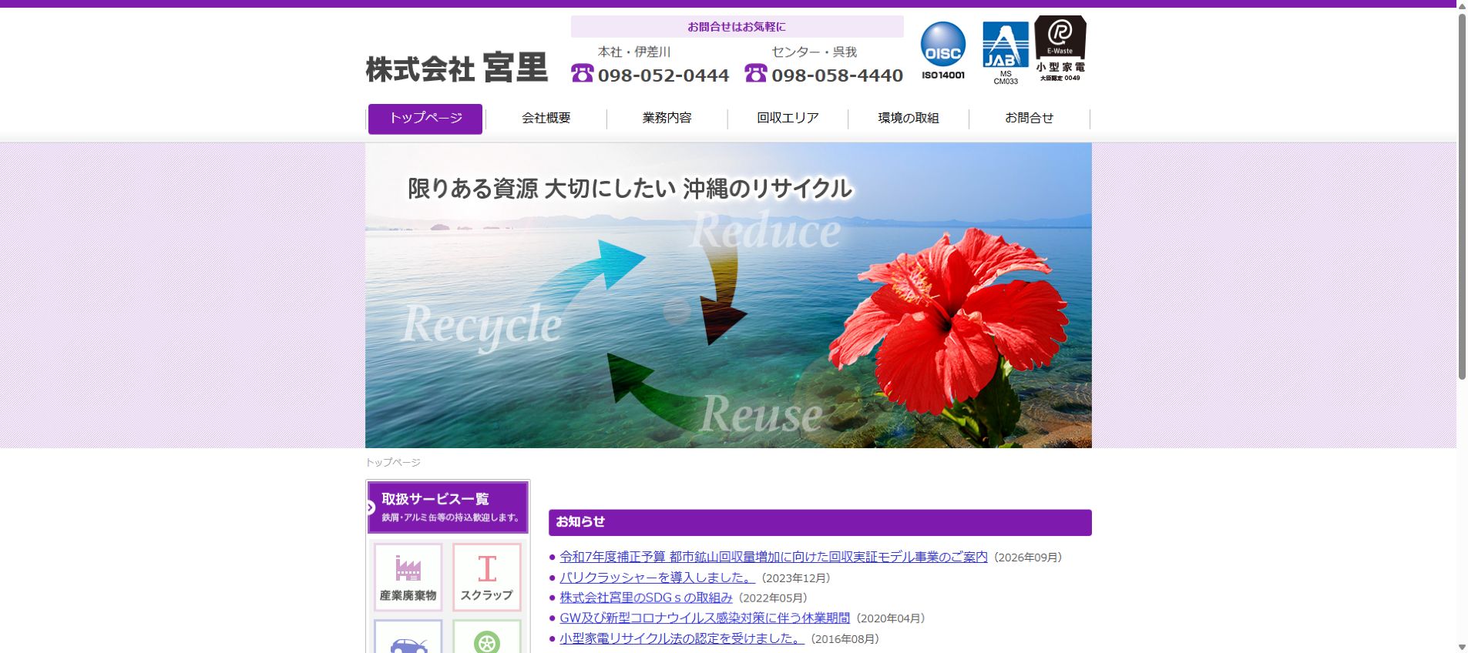
Task: Open the 業務内容 menu item
Action: pyautogui.click(x=667, y=119)
